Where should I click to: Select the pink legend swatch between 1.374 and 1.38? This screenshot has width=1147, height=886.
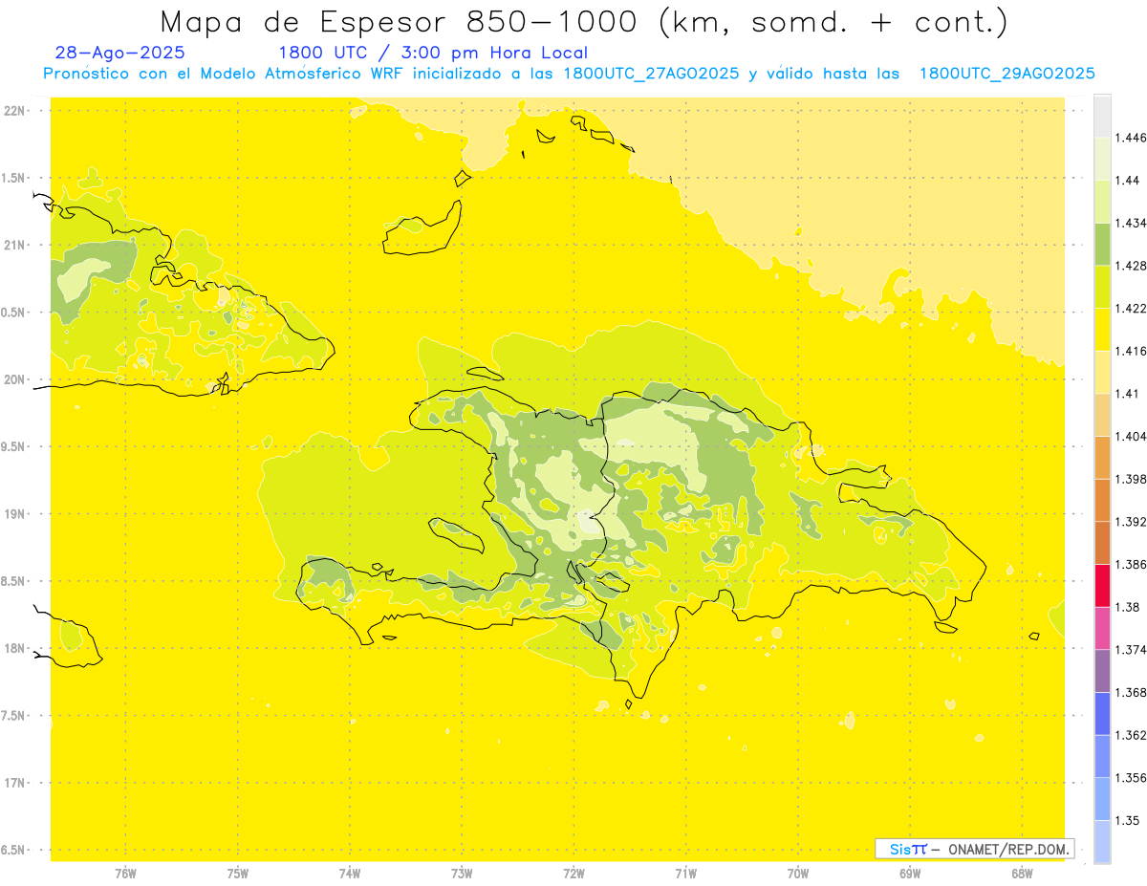tap(1102, 628)
